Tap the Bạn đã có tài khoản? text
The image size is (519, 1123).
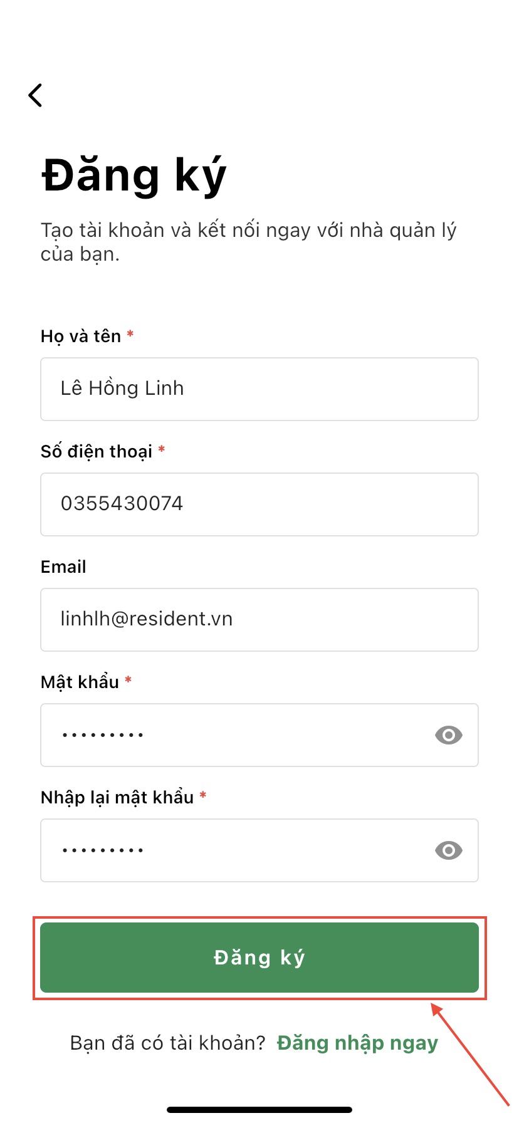click(168, 1043)
